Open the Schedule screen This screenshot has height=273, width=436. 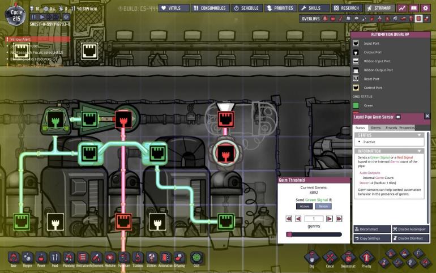[x=247, y=8]
